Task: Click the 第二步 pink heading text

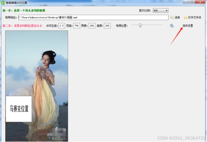Action: click(22, 26)
